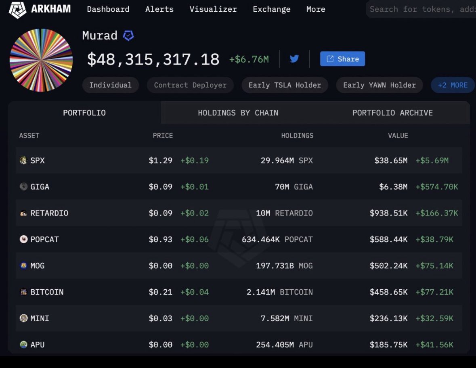Click the SPX token icon
Screen dimensions: 476x368
(23, 160)
